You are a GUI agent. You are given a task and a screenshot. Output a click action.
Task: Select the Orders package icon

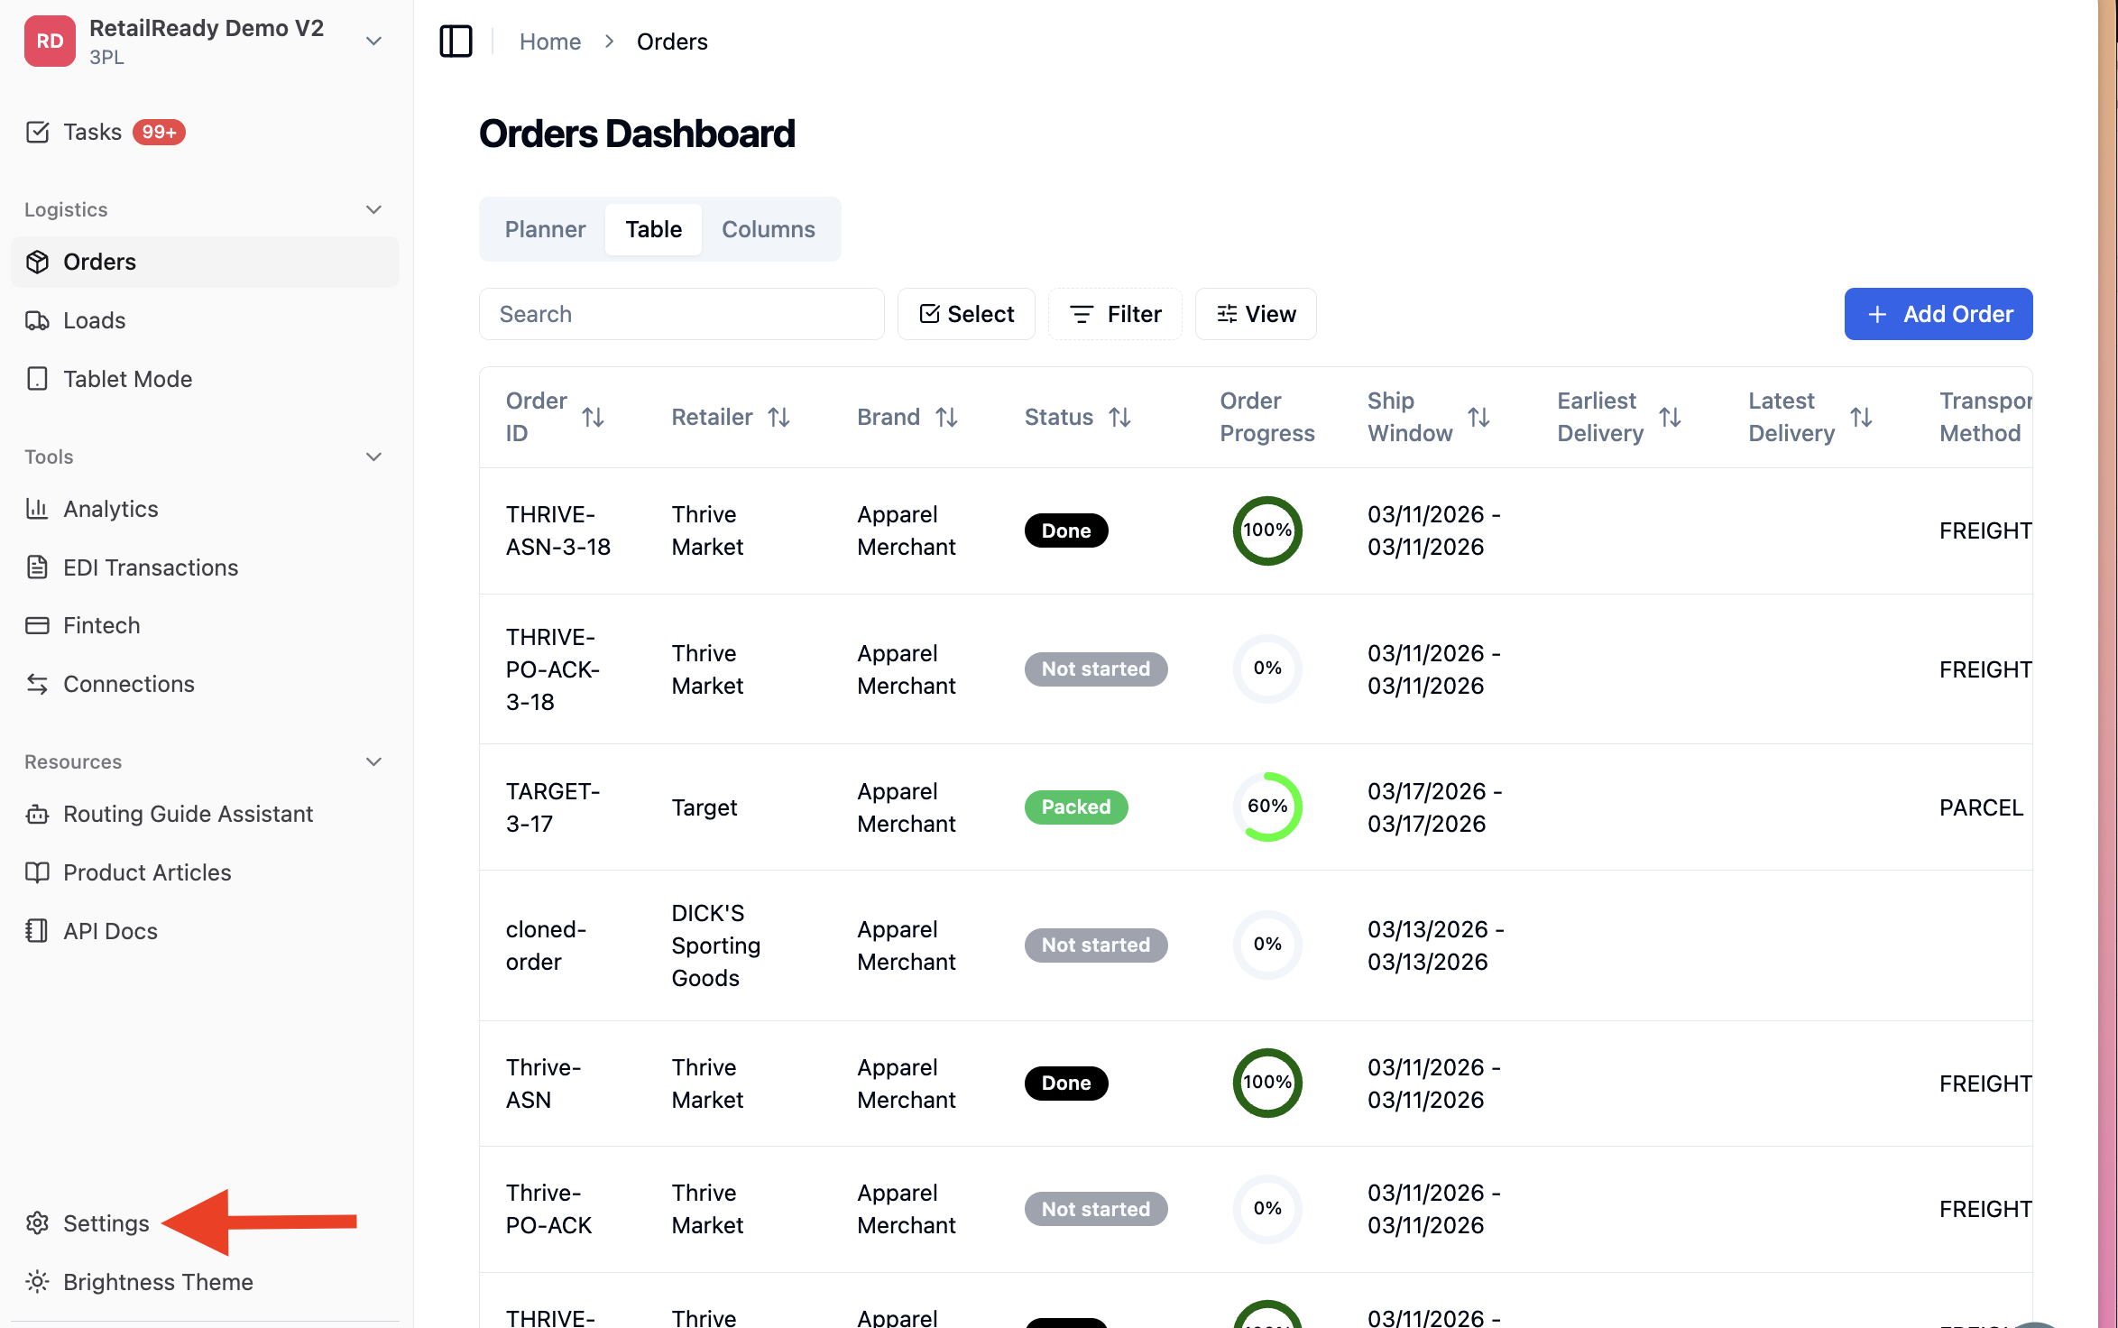38,262
